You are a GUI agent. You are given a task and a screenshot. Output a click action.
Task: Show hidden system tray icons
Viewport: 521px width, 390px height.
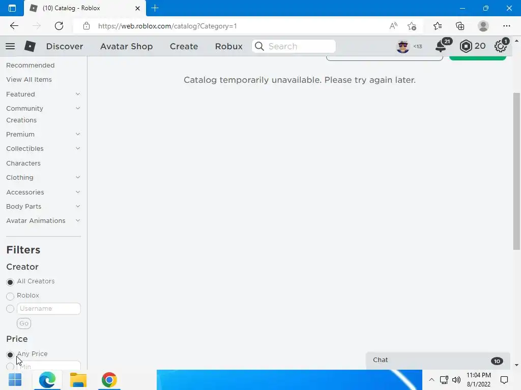point(431,380)
